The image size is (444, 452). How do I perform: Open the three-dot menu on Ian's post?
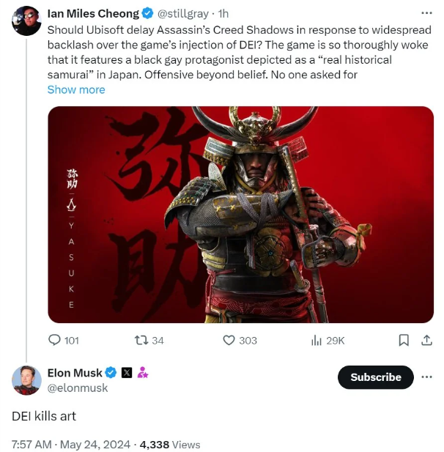tap(426, 13)
